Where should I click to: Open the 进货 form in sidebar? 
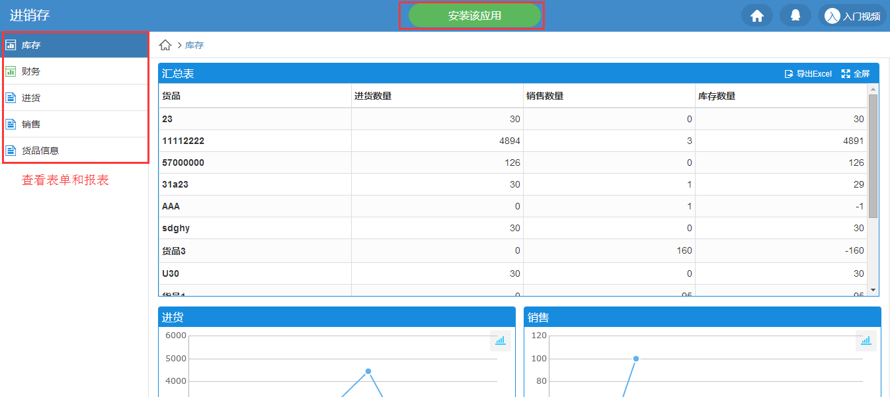click(x=31, y=98)
